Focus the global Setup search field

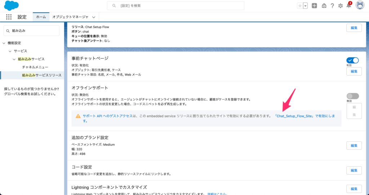point(175,6)
